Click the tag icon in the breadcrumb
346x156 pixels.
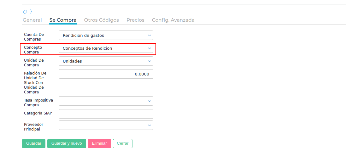point(25,12)
